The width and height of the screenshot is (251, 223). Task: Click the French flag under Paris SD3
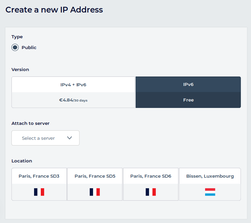pyautogui.click(x=39, y=192)
